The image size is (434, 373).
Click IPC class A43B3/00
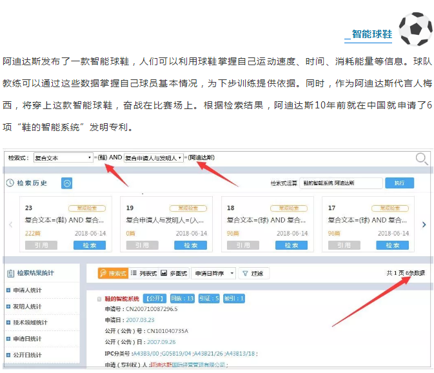pos(146,354)
